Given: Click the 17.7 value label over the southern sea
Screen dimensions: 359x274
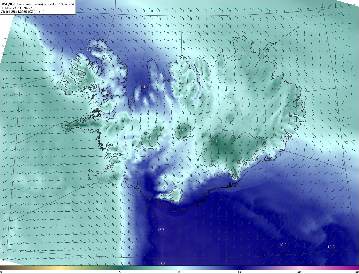Looking at the screenshot, I should (161, 230).
